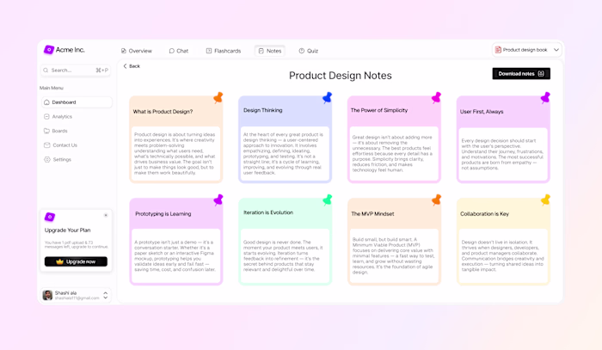Click the Flashcards tab icon
This screenshot has height=350, width=602.
209,51
